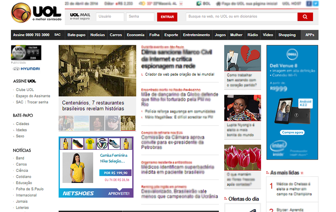Open the Mulher menu item
Image resolution: width=336 pixels, height=212 pixels.
click(237, 35)
